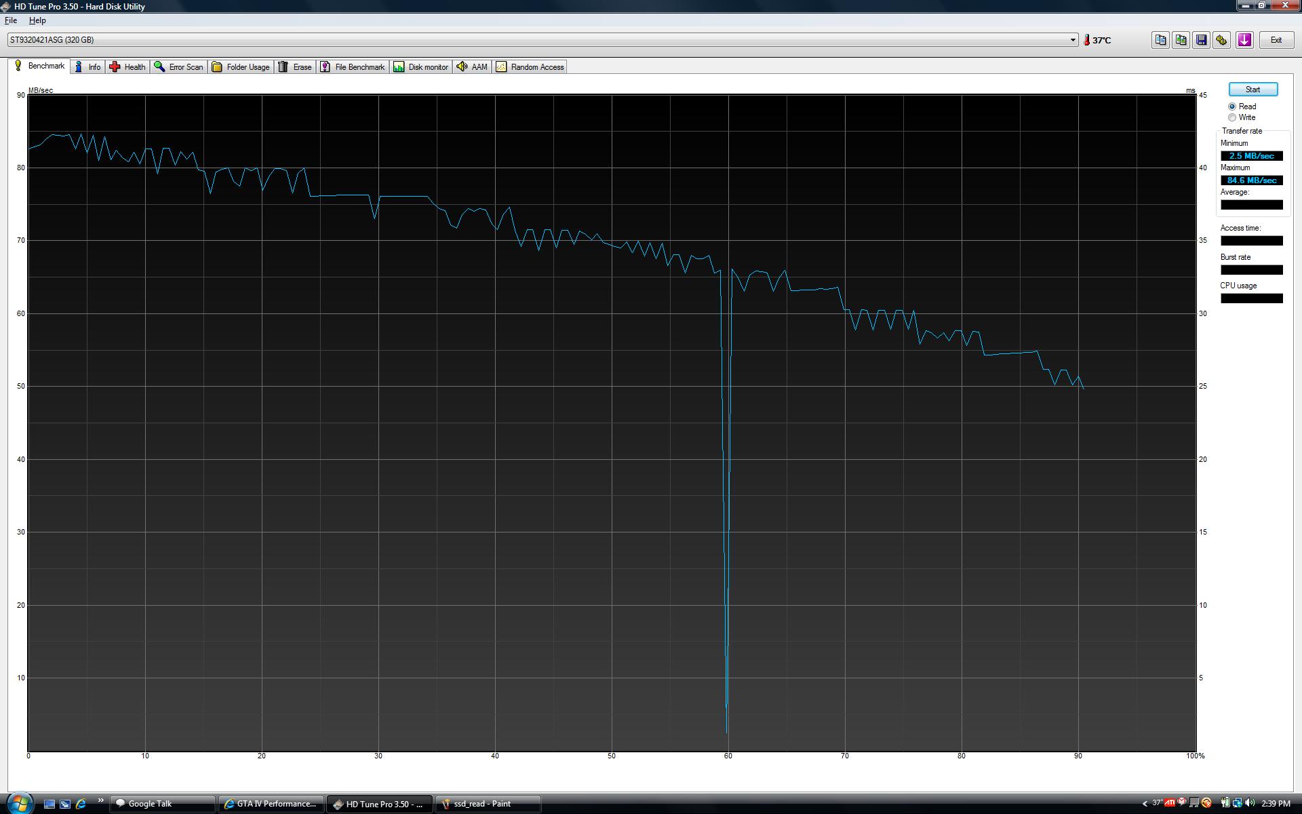Click the 37° temperature tray indicator
This screenshot has width=1302, height=814.
point(1157,803)
